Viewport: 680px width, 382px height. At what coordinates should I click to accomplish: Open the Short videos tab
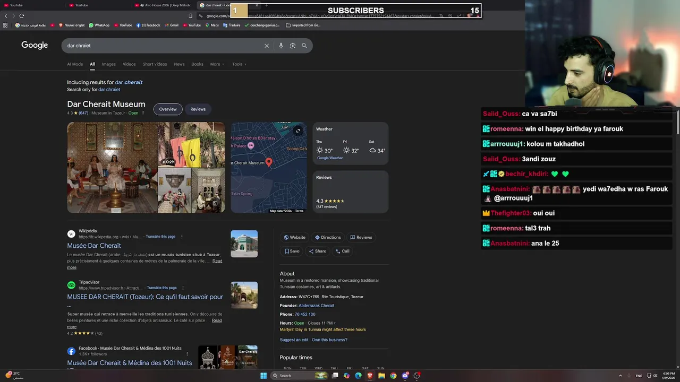[155, 64]
